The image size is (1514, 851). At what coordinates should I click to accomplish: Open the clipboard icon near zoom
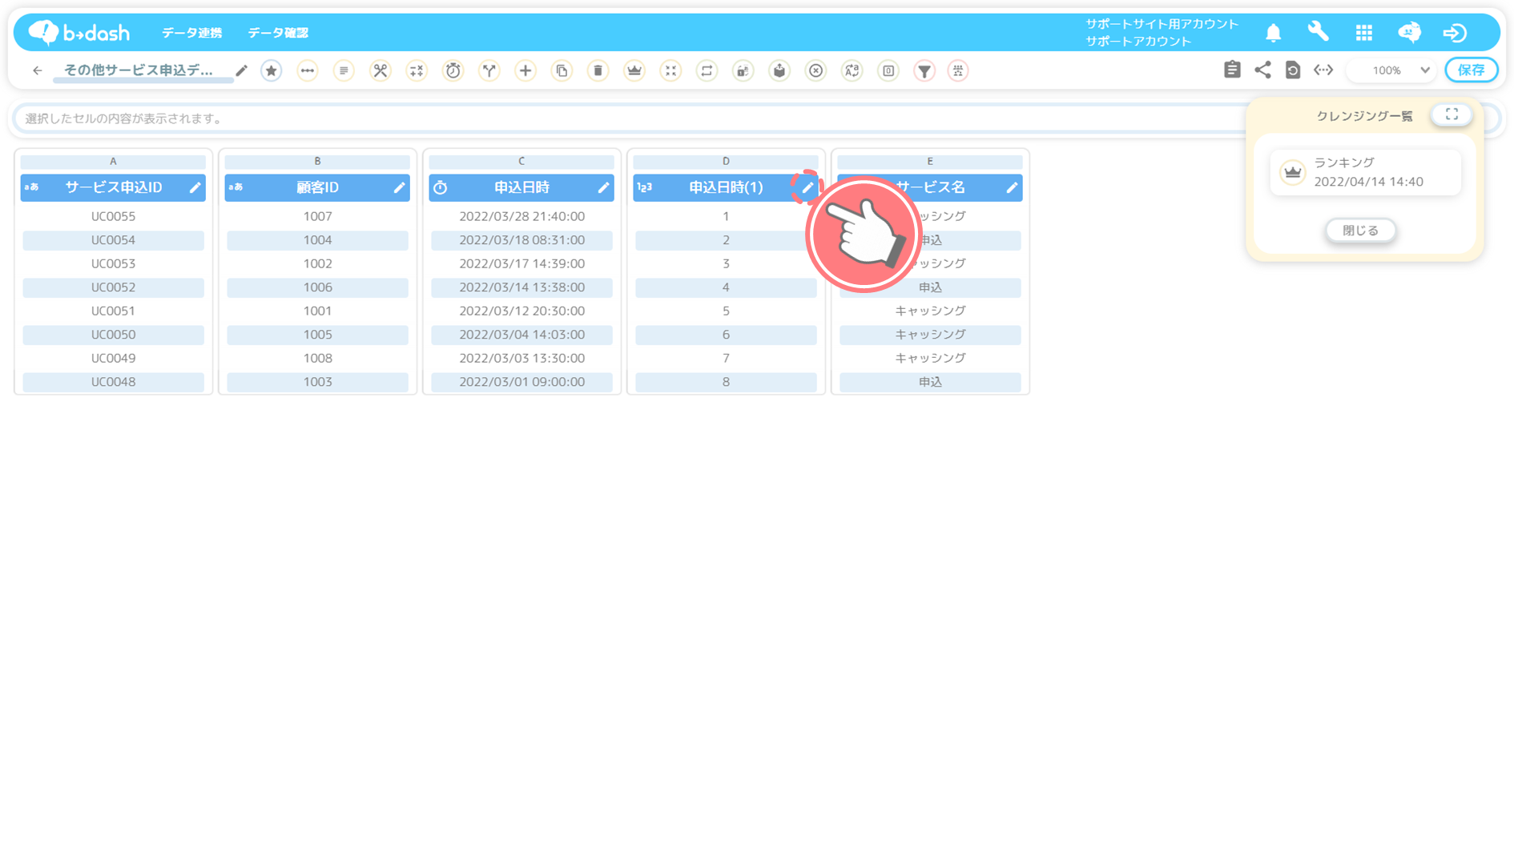pos(1232,70)
